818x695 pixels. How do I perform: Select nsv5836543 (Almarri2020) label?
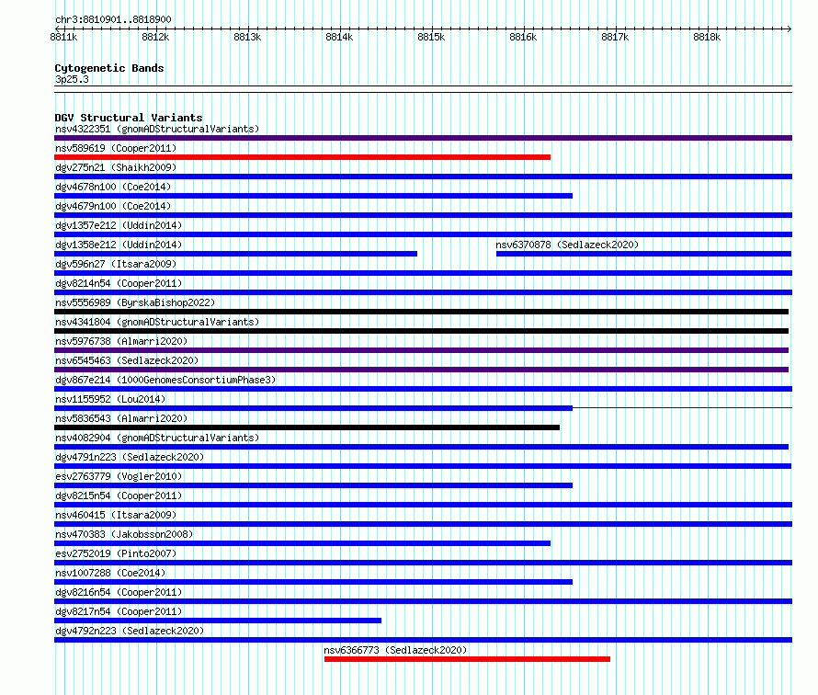coord(121,418)
